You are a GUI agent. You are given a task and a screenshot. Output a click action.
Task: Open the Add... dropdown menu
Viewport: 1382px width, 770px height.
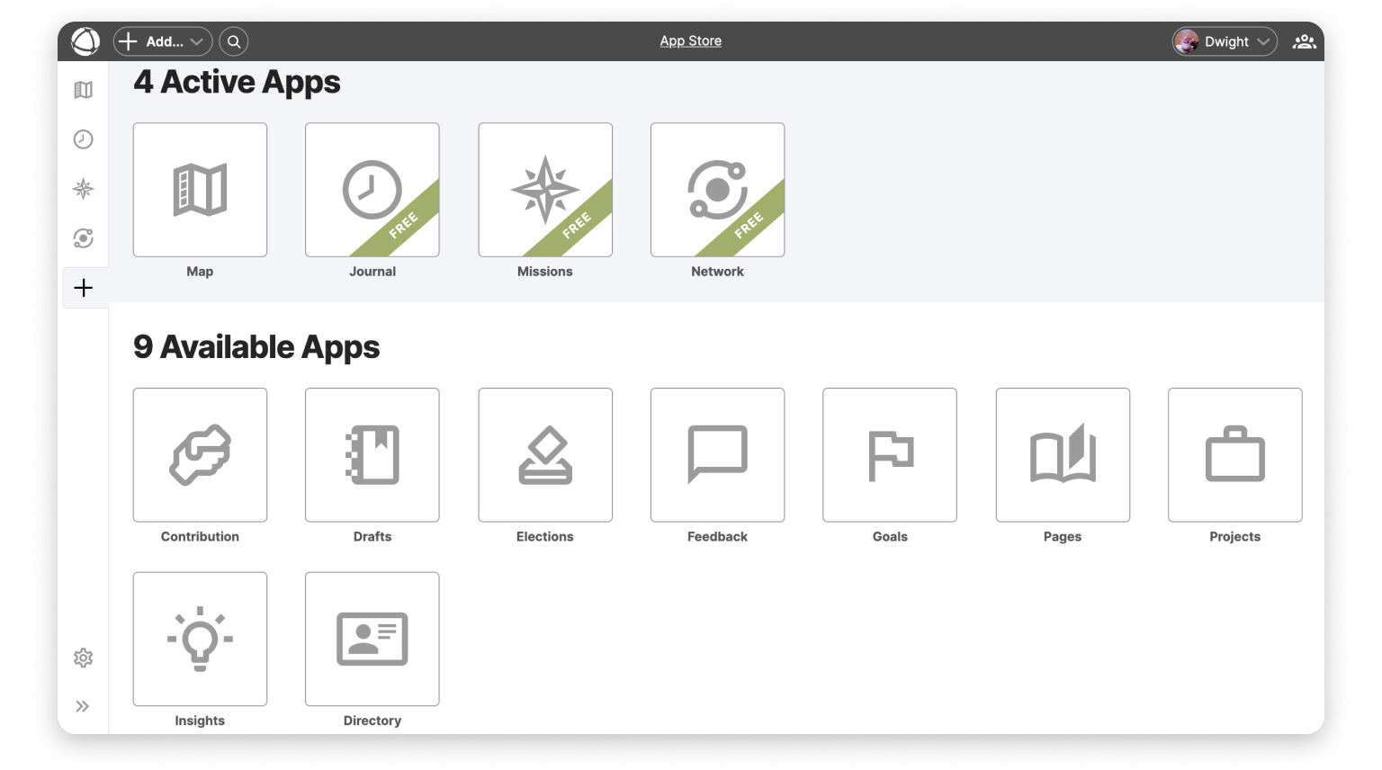coord(163,41)
